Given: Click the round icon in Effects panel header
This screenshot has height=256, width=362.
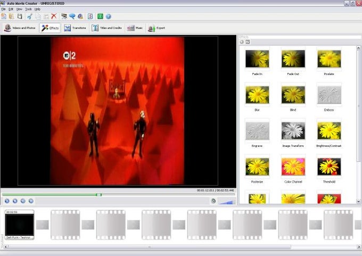Looking at the screenshot, I should pyautogui.click(x=242, y=42).
